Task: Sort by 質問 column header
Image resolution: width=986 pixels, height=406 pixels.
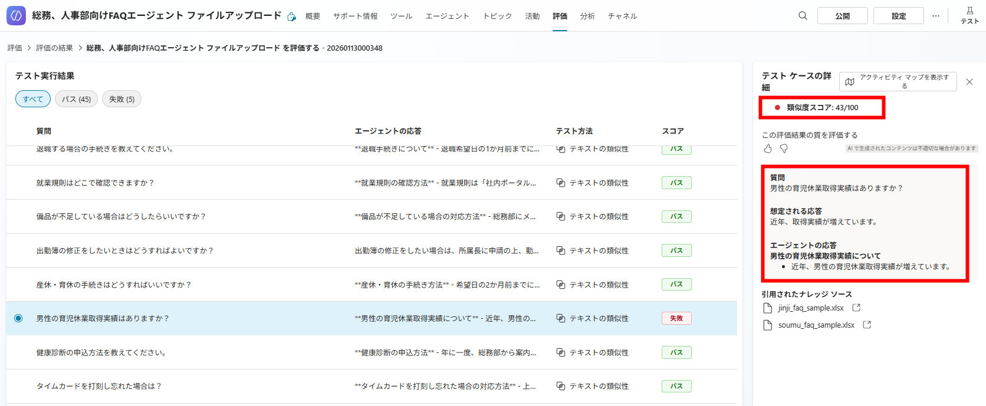Action: click(44, 131)
